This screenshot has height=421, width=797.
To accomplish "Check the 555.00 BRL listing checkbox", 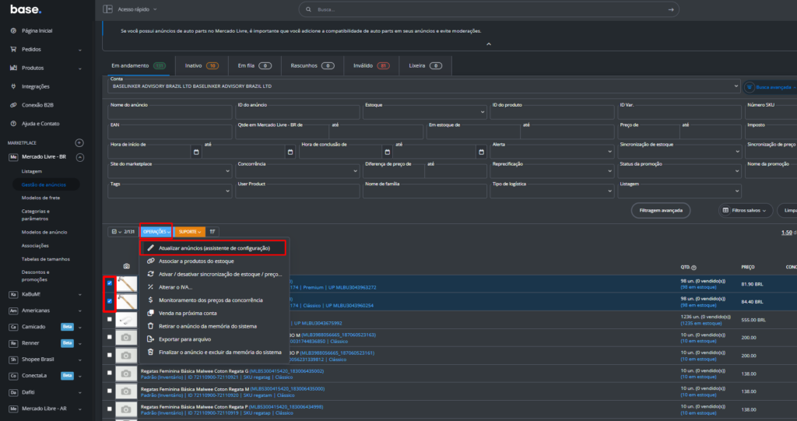I will pyautogui.click(x=109, y=319).
